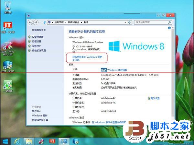Click the computer icon in the address bar
Screen dimensions: 194x145
[49, 22]
